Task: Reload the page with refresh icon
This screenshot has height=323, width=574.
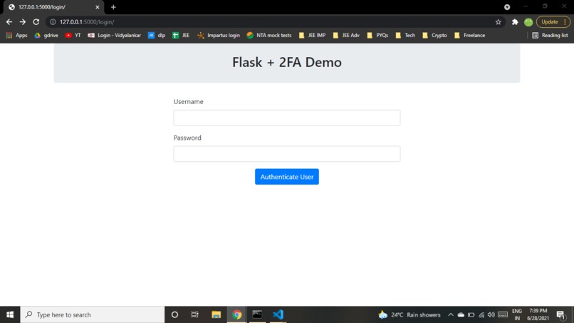Action: pyautogui.click(x=36, y=22)
